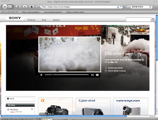Open the Cyber-shot camera image
158x120 pixels.
click(x=92, y=111)
